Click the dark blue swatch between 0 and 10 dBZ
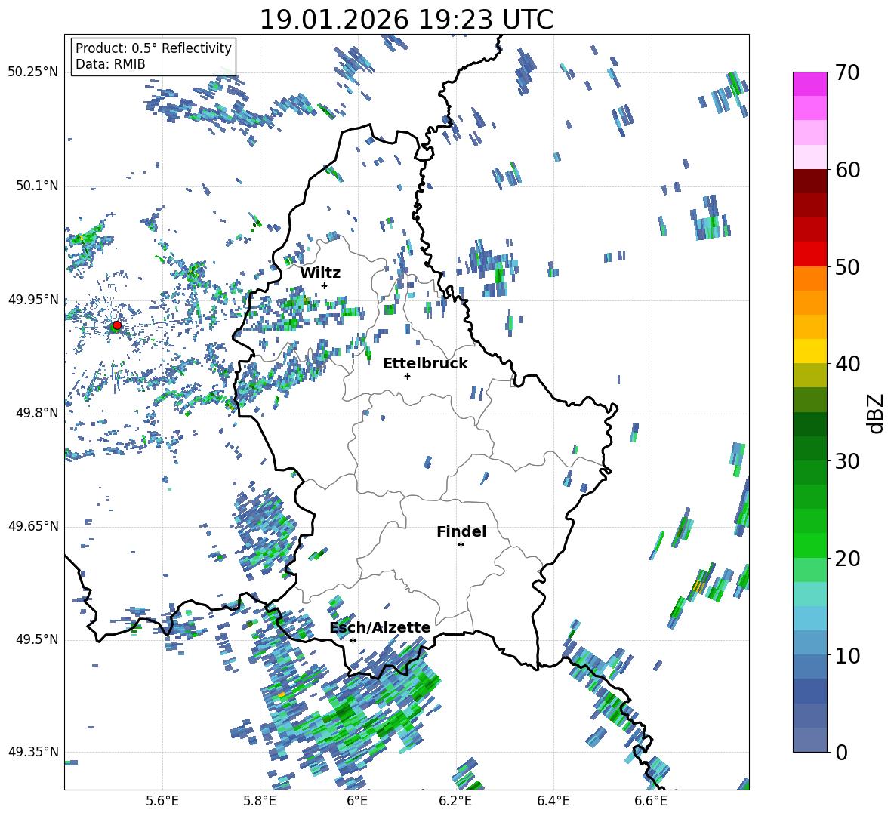This screenshot has height=816, width=894. tap(809, 691)
